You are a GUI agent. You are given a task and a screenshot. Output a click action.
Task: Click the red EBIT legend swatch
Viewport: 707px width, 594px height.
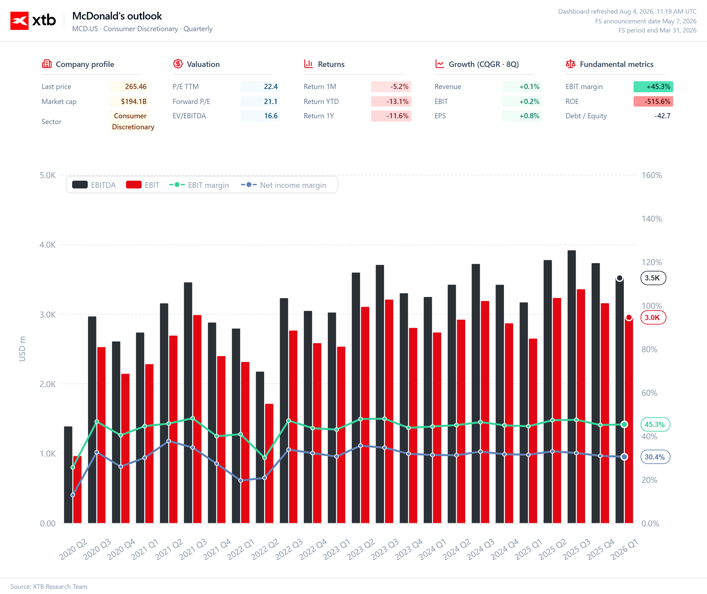[134, 185]
